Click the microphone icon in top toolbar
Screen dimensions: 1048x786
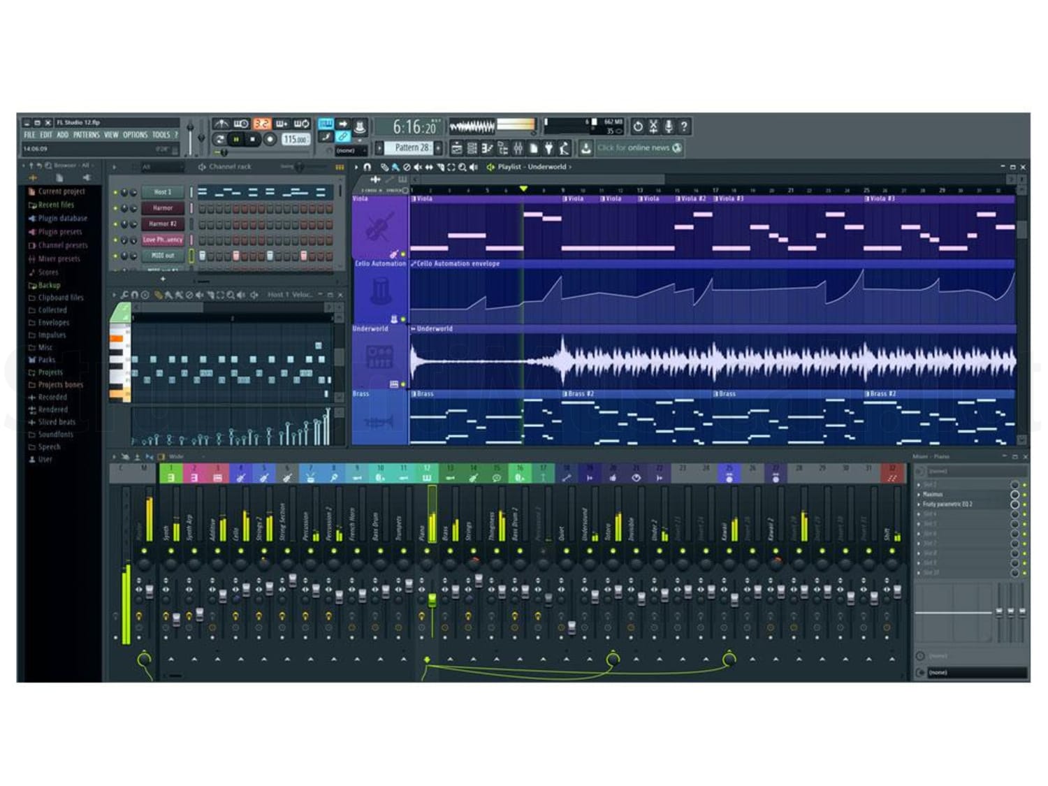(669, 126)
